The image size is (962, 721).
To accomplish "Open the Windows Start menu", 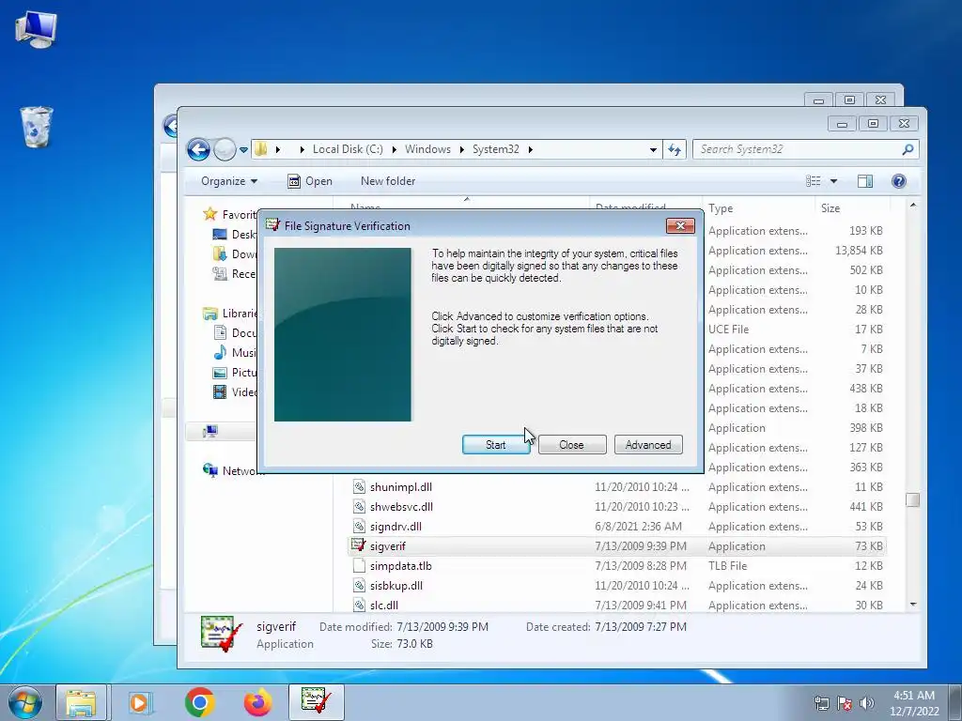I will tap(25, 702).
